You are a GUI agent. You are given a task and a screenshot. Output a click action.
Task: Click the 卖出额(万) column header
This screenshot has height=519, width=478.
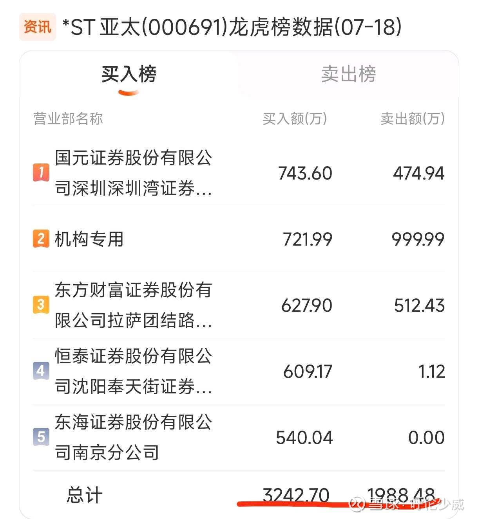(413, 119)
